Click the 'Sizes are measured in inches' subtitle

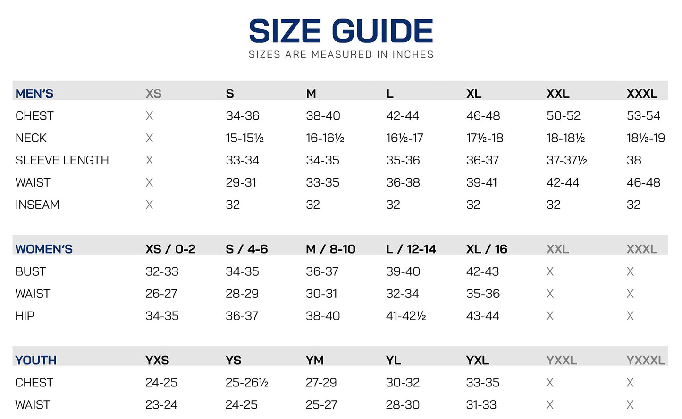coord(341,55)
